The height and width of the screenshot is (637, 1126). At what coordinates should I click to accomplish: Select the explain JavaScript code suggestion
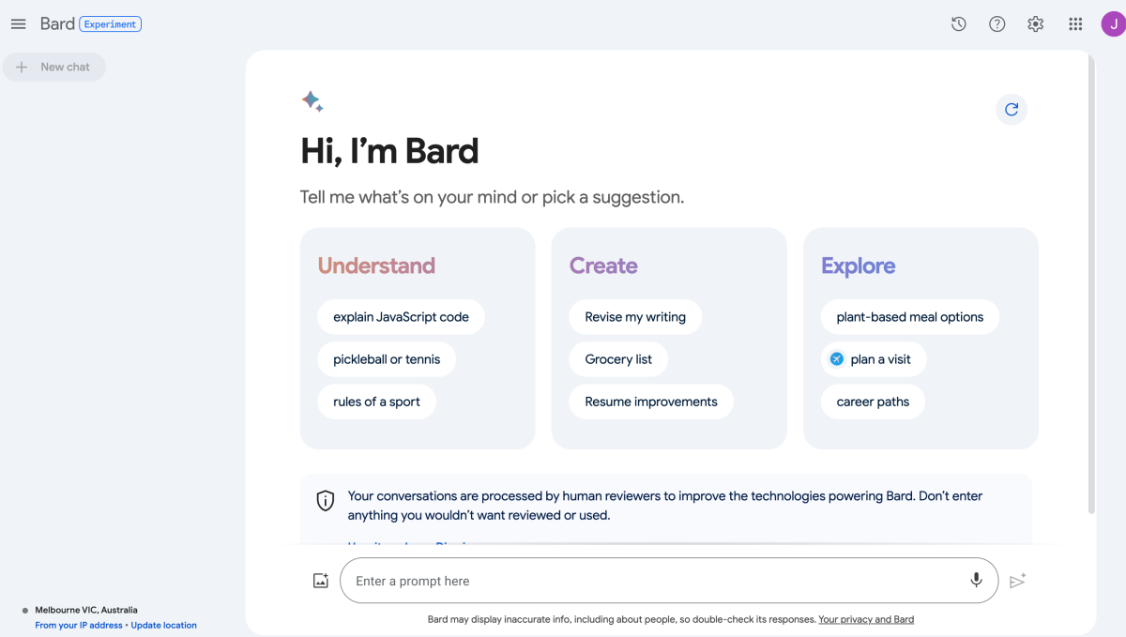click(x=402, y=317)
